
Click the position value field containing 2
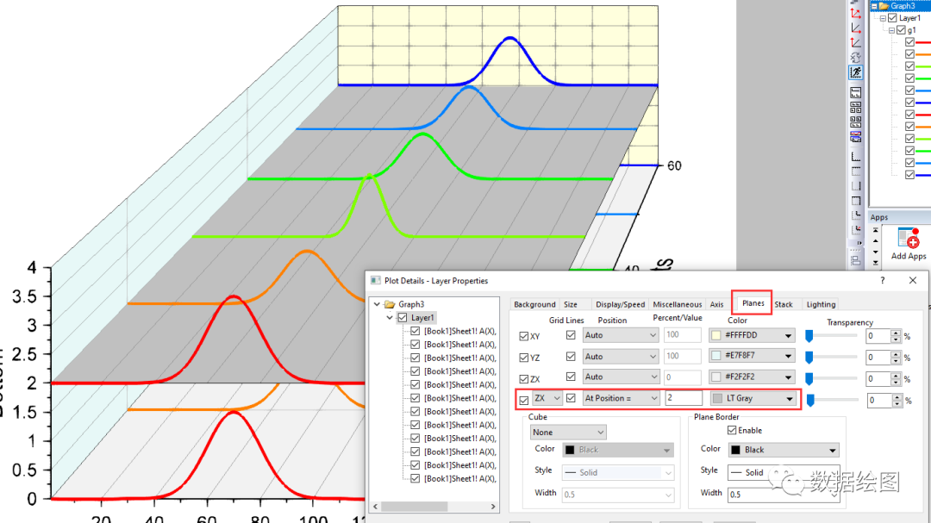[x=684, y=398]
